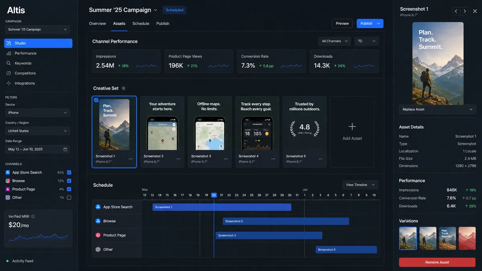Click Other schedule row icon

(x=98, y=250)
